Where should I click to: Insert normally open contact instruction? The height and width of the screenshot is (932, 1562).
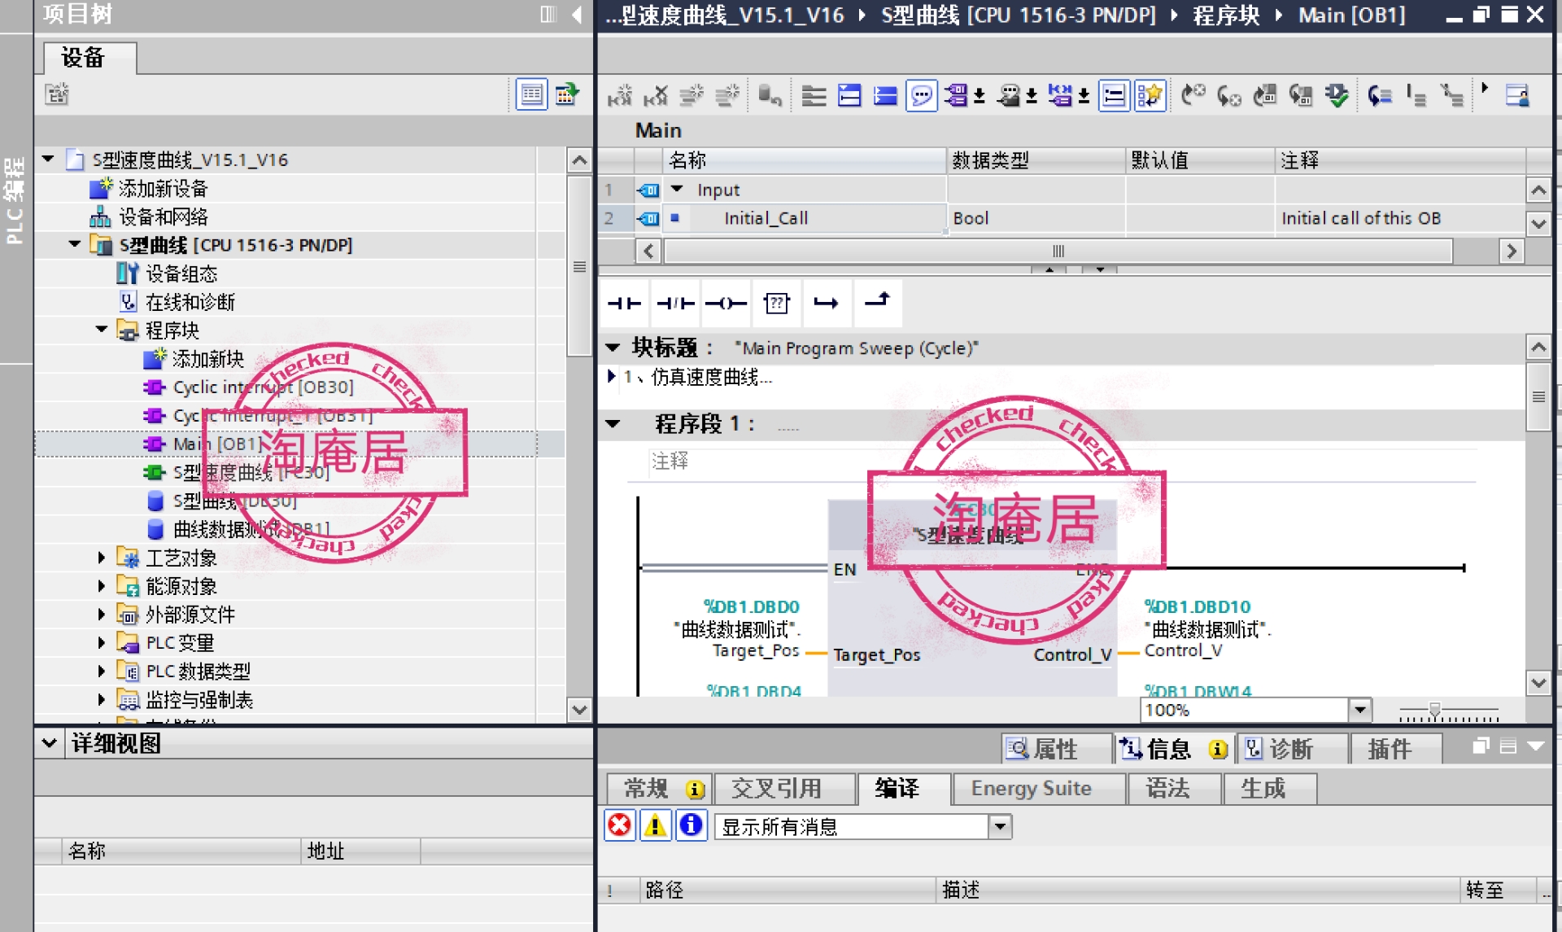(624, 304)
